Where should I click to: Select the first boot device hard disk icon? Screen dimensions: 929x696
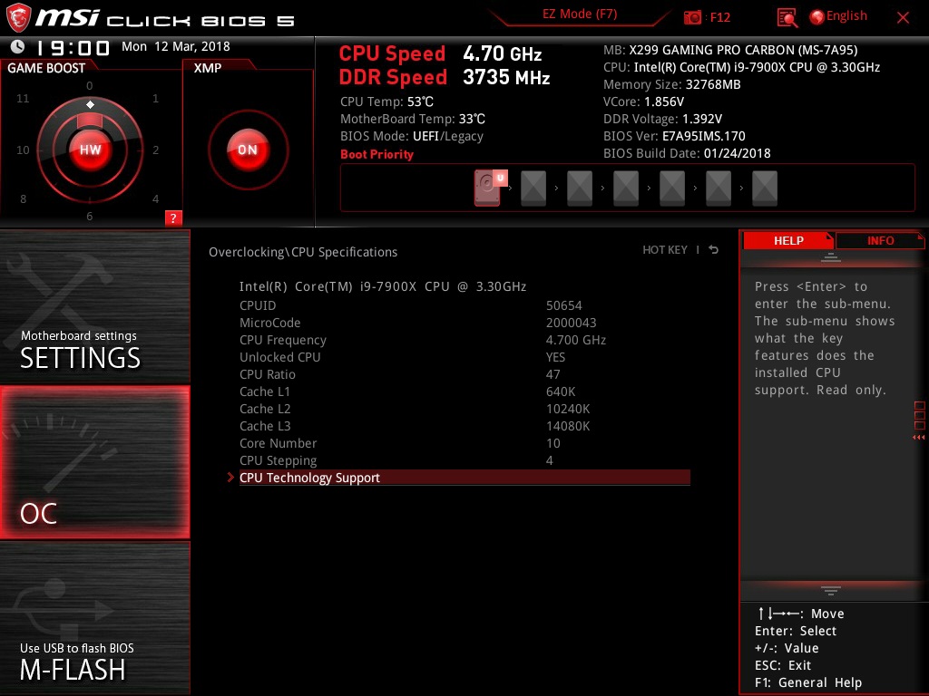(487, 188)
